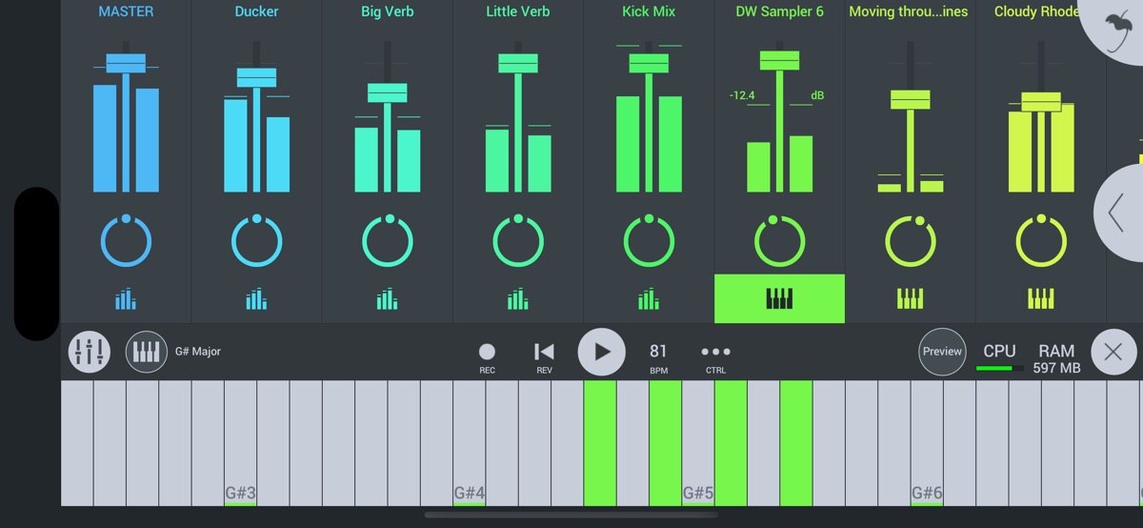Viewport: 1143px width, 528px height.
Task: Select the Ducker channel label
Action: [256, 11]
